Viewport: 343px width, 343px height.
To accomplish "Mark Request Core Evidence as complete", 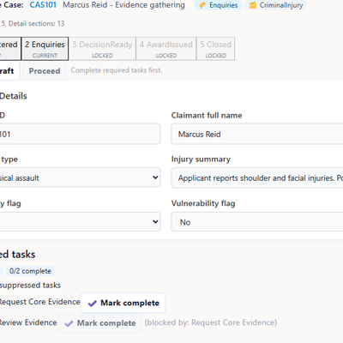I will pyautogui.click(x=123, y=303).
